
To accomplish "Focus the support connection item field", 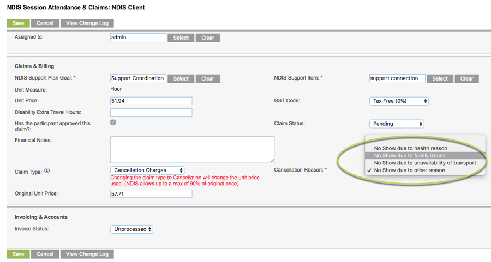I will (397, 78).
